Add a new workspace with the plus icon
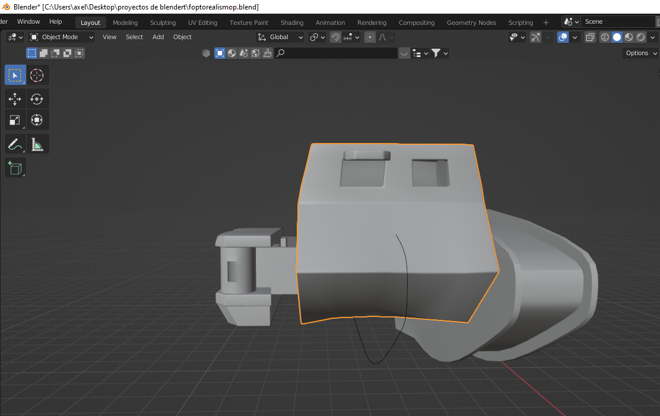Screen dimensions: 660x416 [x=546, y=23]
